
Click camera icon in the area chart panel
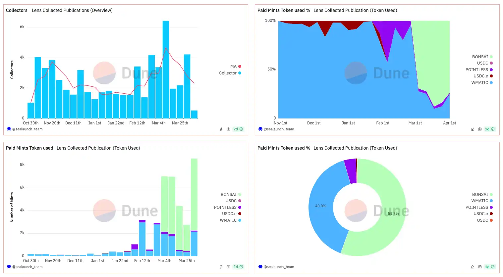(480, 129)
